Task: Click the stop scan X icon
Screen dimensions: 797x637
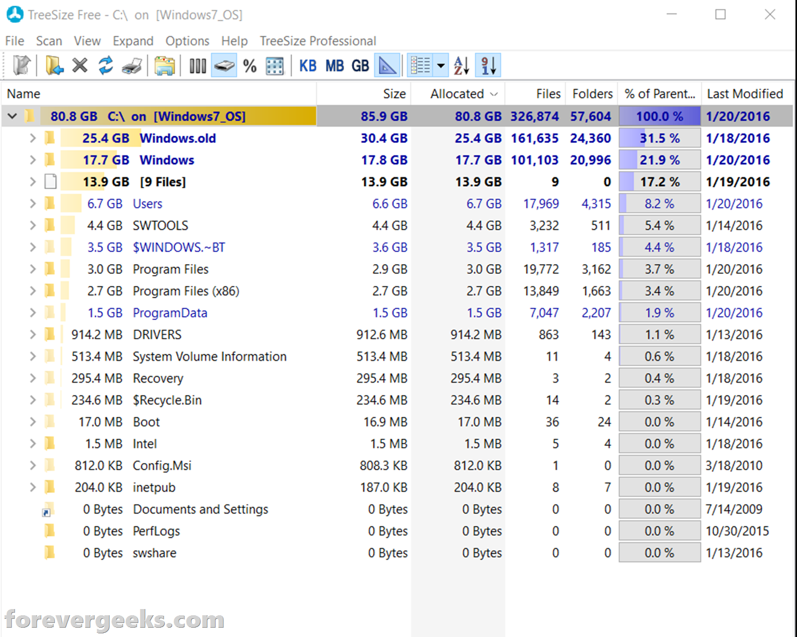Action: tap(80, 66)
